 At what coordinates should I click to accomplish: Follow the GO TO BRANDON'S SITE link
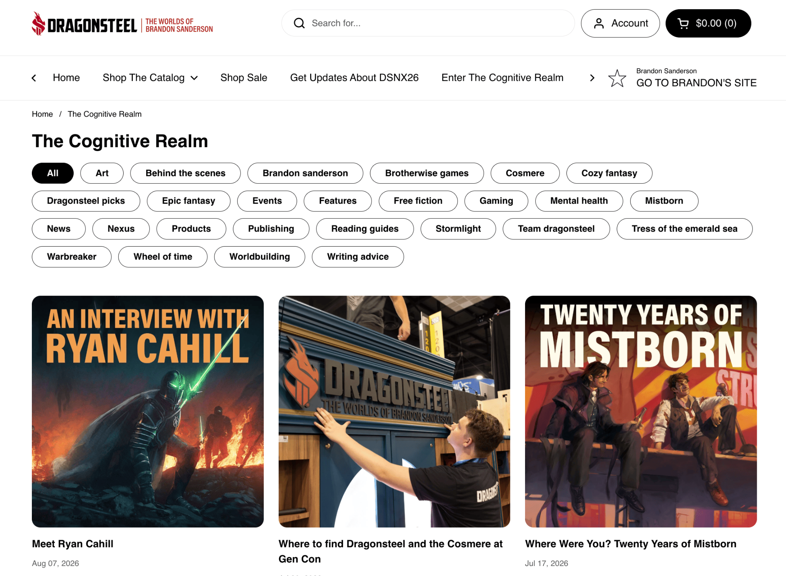coord(696,83)
